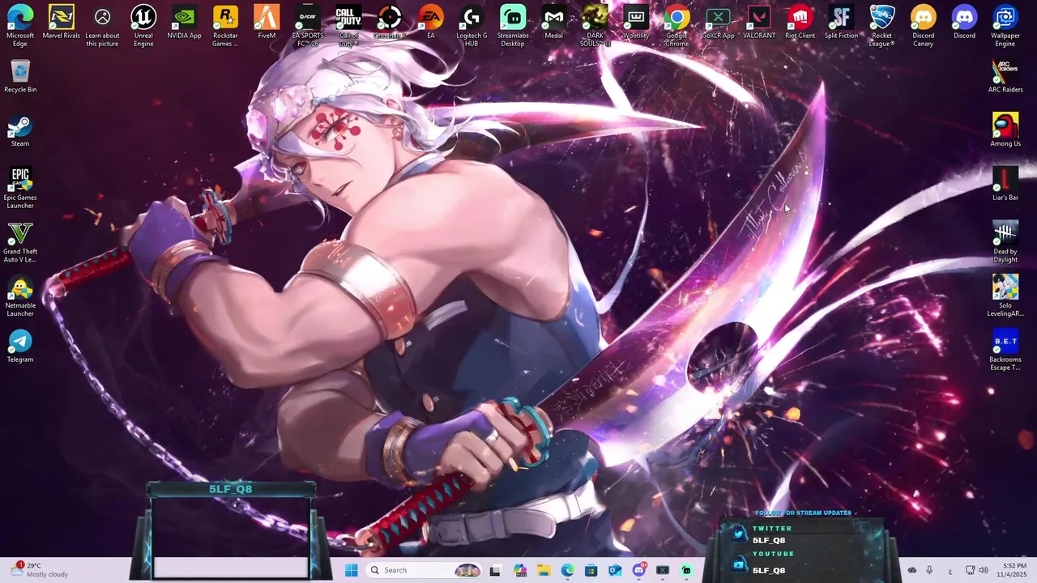The image size is (1037, 583).
Task: Open the NVIDIA App shortcut
Action: (x=185, y=22)
